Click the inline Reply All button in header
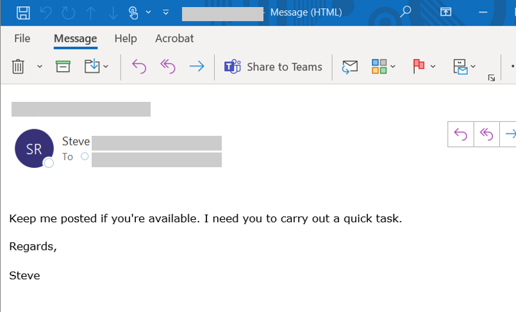This screenshot has height=312, width=516. (487, 134)
